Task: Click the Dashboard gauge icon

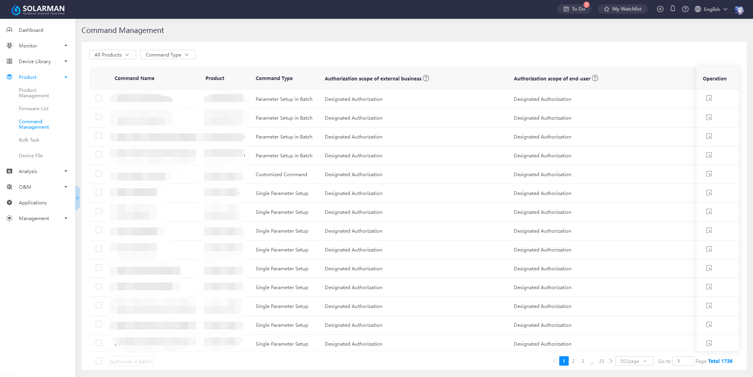Action: (x=9, y=30)
